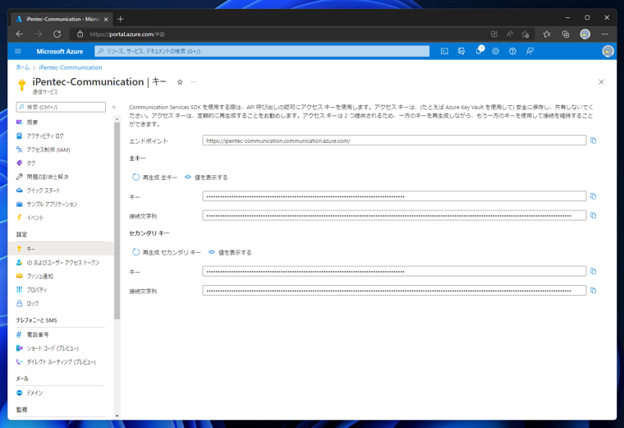Reload the page in the browser
Image resolution: width=624 pixels, height=428 pixels.
coord(57,35)
